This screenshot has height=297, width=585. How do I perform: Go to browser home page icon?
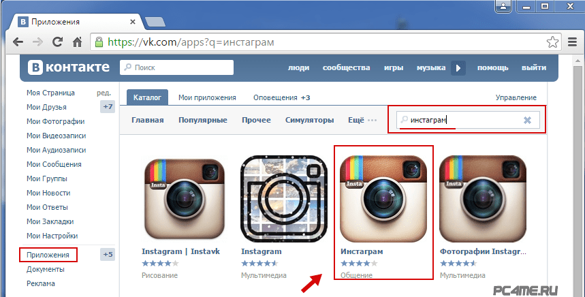[x=77, y=42]
